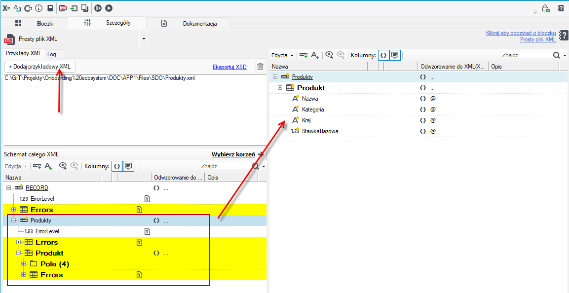Click the large help book icon beside the links
The image size is (569, 293).
(x=564, y=36)
